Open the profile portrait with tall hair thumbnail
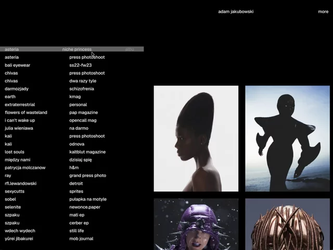This screenshot has width=333, height=250. (196, 139)
